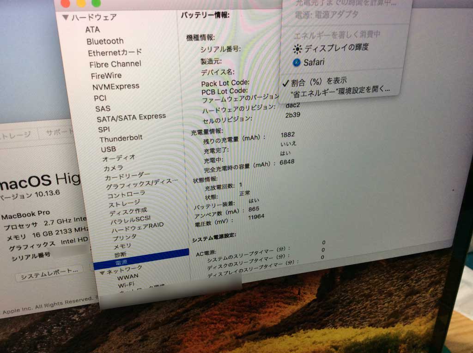Viewport: 473px width, 353px height.
Task: Click the 充電量情報 label
Action: coord(207,132)
